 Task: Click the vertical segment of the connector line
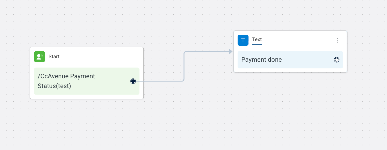point(184,66)
